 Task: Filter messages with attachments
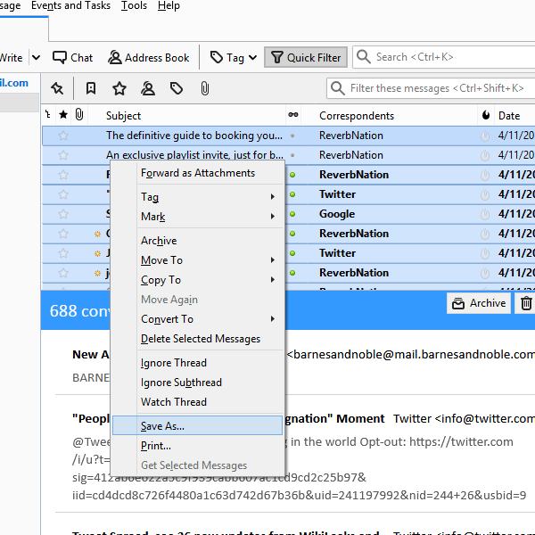click(x=204, y=88)
